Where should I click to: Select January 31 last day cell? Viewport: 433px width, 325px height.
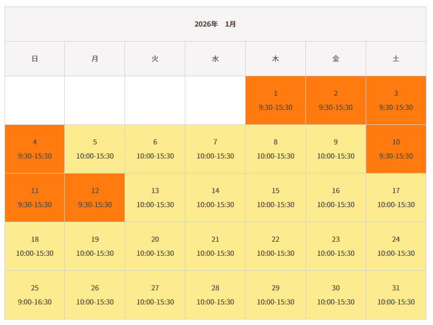tap(396, 295)
